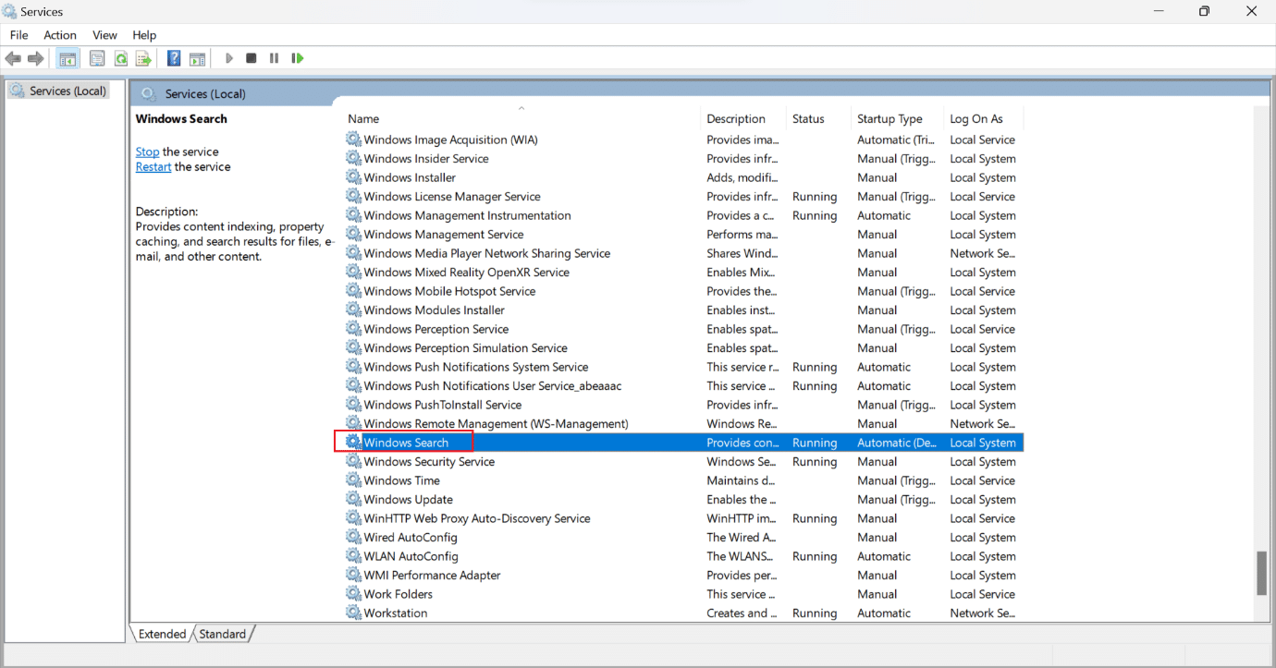Select Windows PushToInstall Service row
Image resolution: width=1276 pixels, height=668 pixels.
683,405
